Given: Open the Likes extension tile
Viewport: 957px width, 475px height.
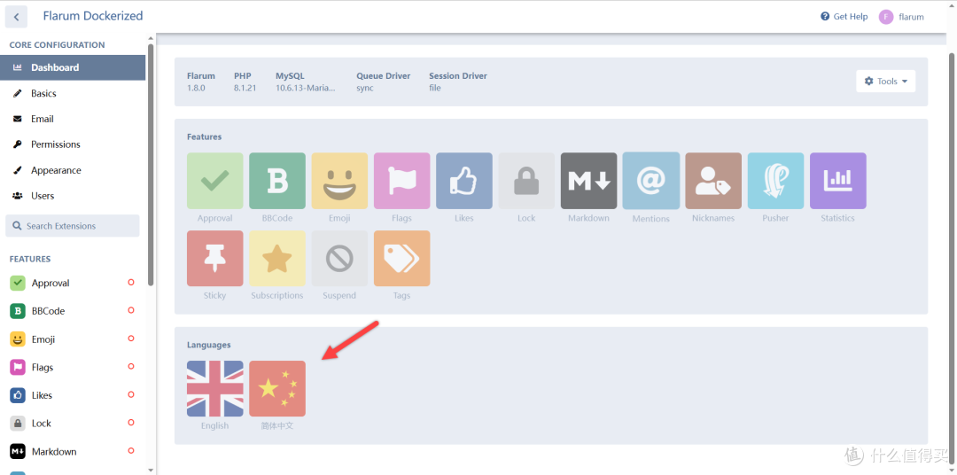Looking at the screenshot, I should coord(463,181).
